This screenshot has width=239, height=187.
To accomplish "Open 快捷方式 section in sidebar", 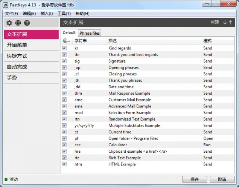I will point(31,56).
